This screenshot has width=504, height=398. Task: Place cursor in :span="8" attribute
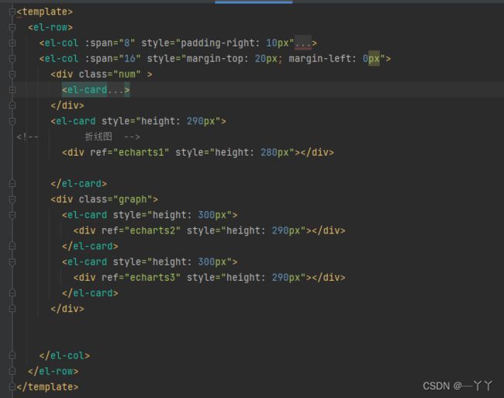pos(110,43)
